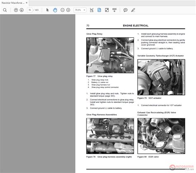Click the page number 70 in header
Image resolution: width=196 pixels, height=173 pixels.
click(x=88, y=26)
